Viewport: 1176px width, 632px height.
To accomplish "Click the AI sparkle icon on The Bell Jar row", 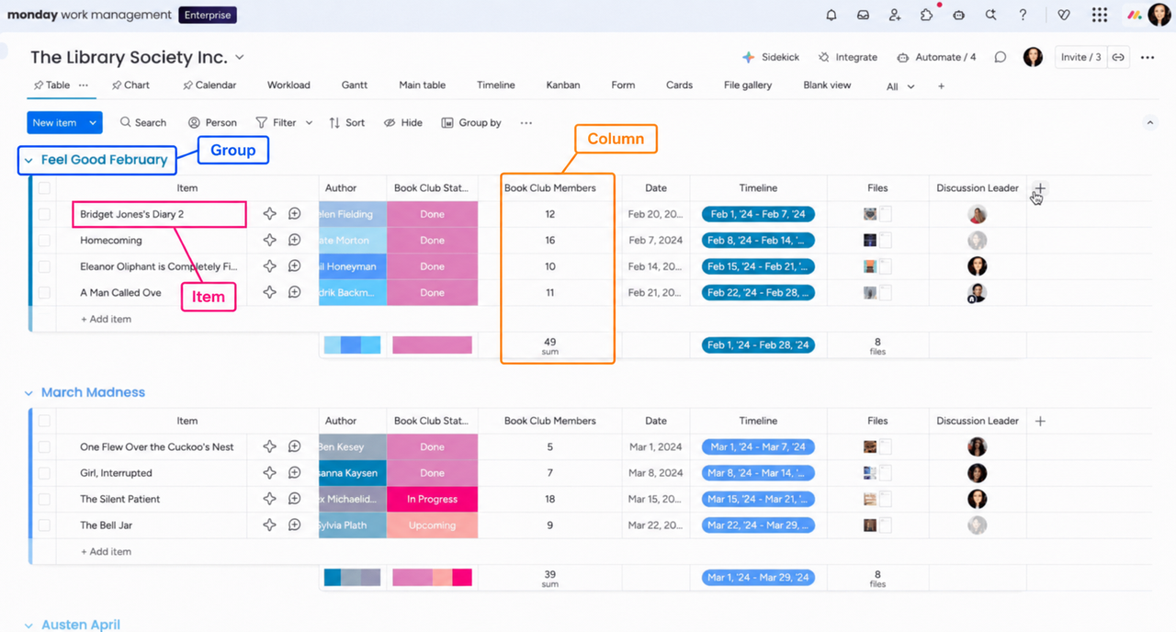I will click(x=269, y=525).
